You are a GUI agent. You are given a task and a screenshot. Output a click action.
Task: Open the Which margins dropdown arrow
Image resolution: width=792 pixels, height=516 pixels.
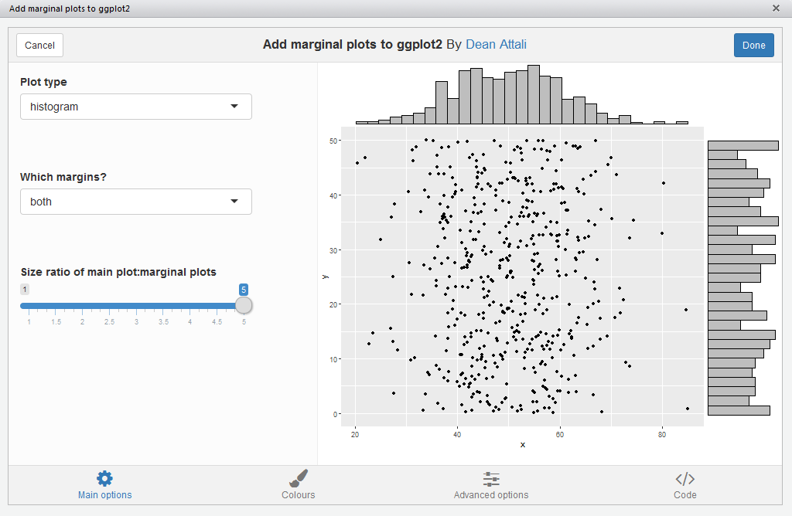[234, 202]
